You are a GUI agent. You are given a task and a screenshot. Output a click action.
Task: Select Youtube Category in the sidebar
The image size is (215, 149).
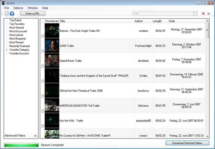pyautogui.click(x=19, y=50)
